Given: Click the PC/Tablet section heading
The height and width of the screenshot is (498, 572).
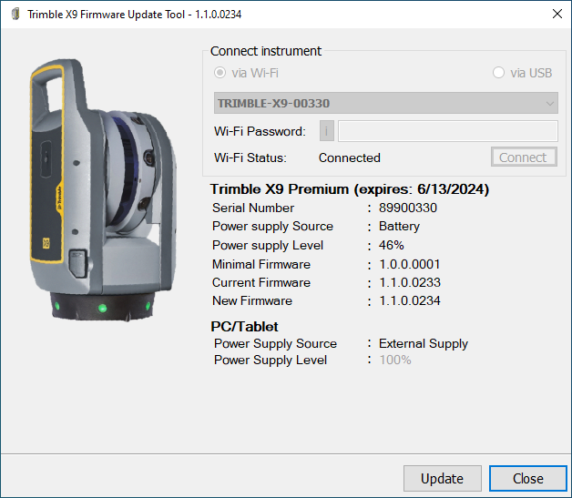Looking at the screenshot, I should pyautogui.click(x=244, y=326).
